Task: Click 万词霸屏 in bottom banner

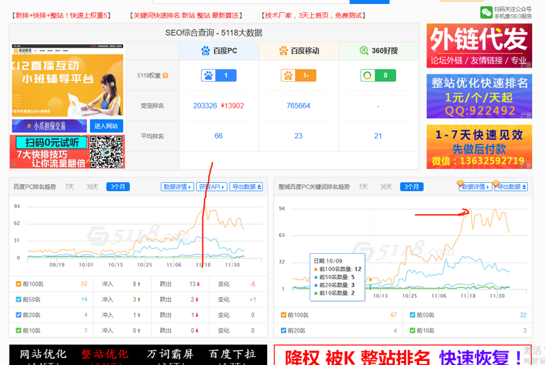Action: click(170, 354)
